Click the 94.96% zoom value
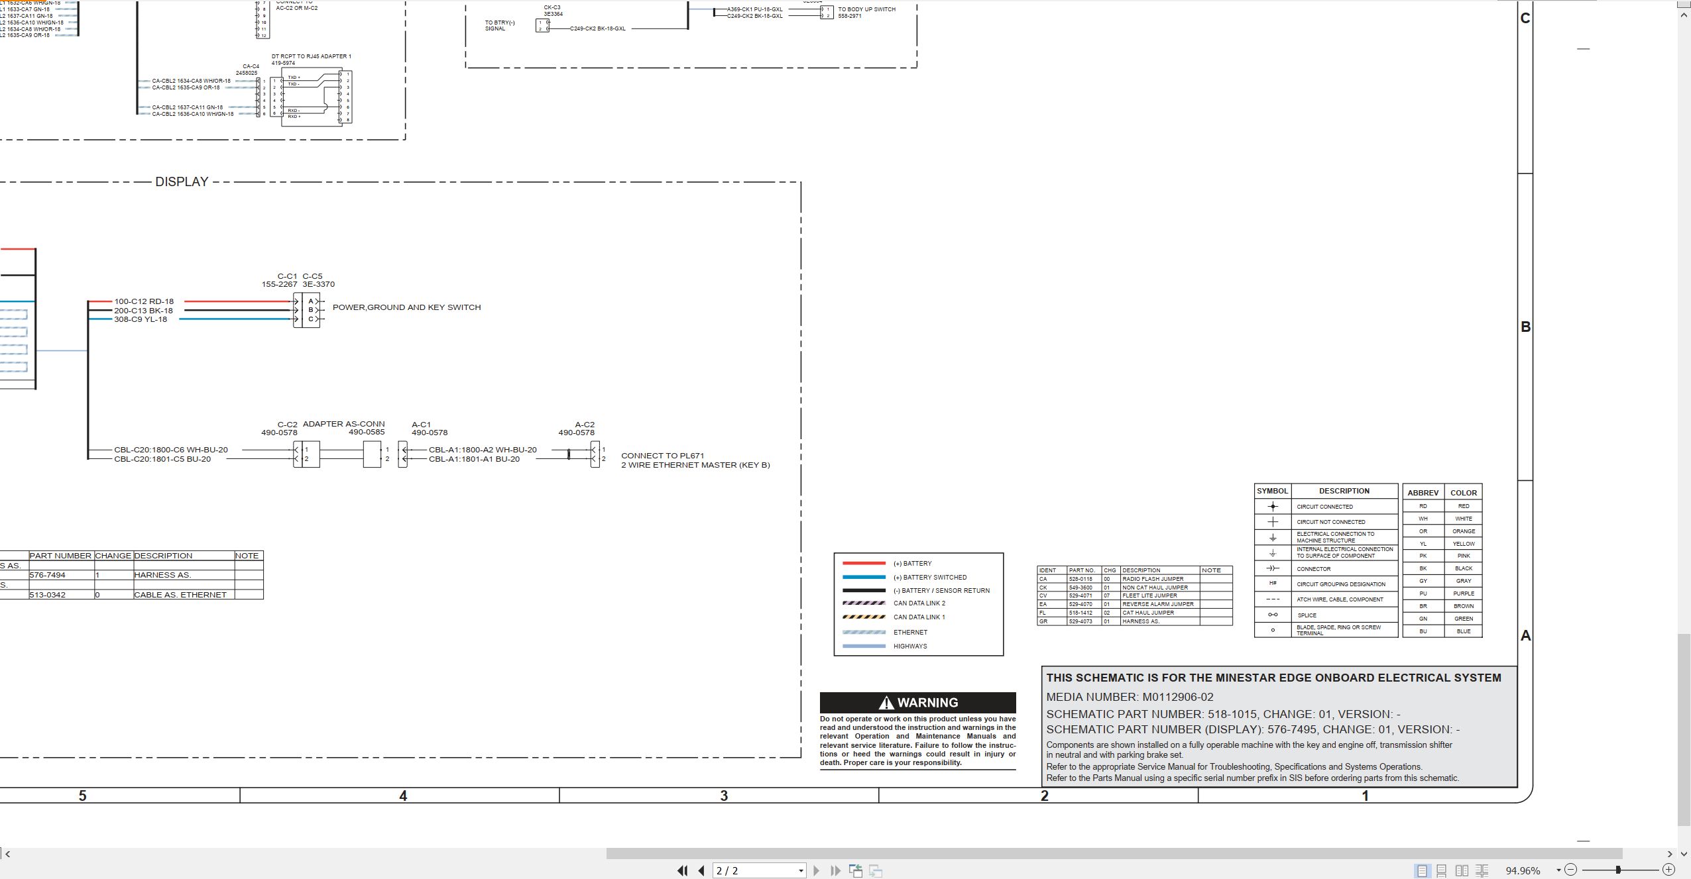Viewport: 1691px width, 879px height. tap(1523, 870)
